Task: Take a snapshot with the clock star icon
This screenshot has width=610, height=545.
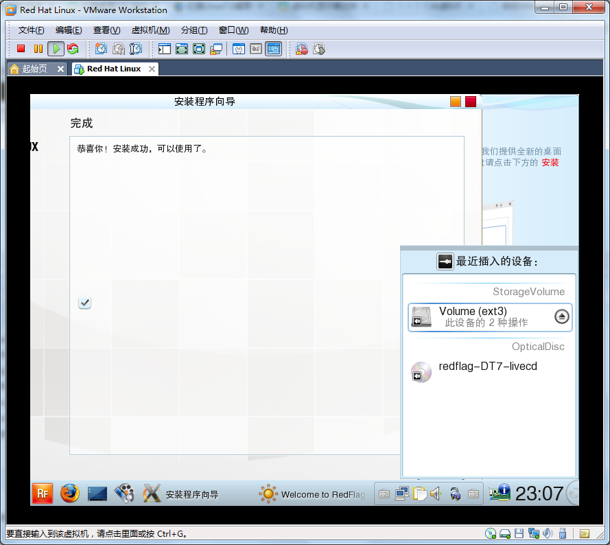Action: [101, 49]
